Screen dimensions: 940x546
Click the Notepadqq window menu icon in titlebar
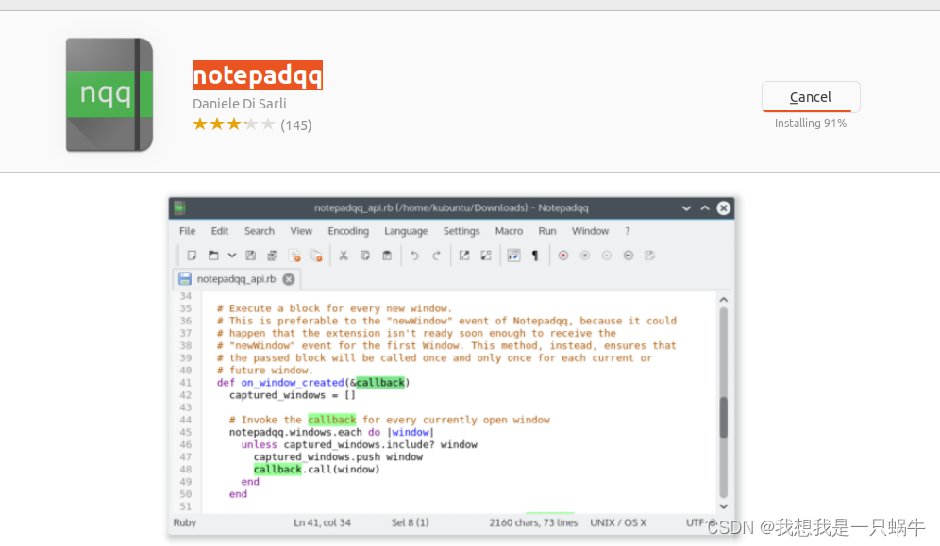click(x=179, y=207)
